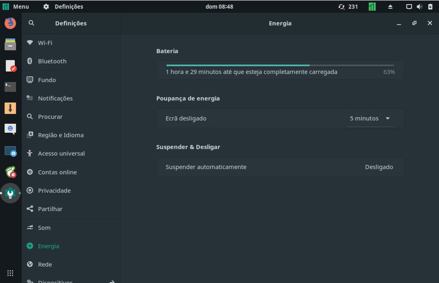Click the eject icon in the top bar
The image size is (439, 283).
click(390, 7)
